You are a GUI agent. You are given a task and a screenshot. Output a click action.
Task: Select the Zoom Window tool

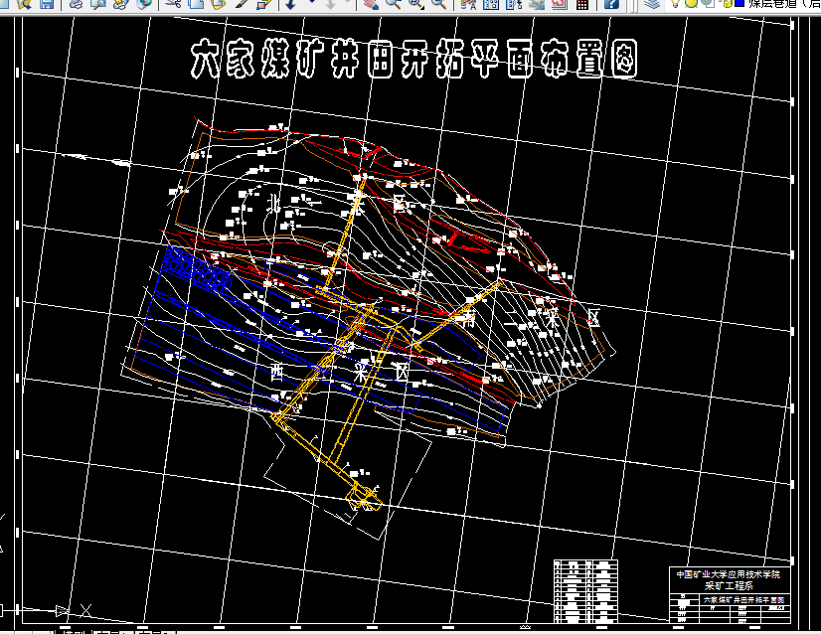click(415, 5)
